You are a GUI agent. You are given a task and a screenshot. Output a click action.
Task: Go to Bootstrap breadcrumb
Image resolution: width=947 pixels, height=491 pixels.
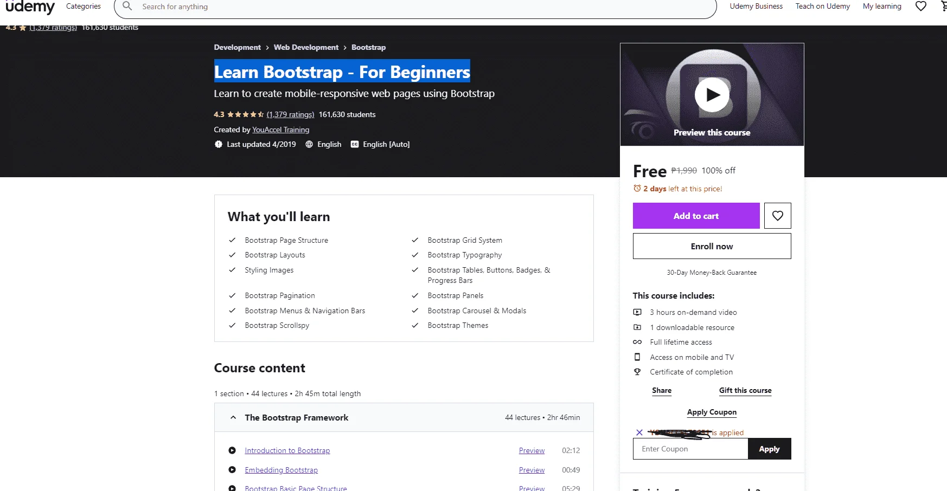368,47
